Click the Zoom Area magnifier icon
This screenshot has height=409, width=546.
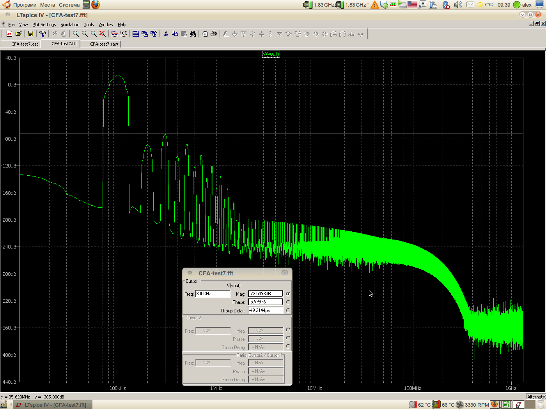click(x=85, y=34)
